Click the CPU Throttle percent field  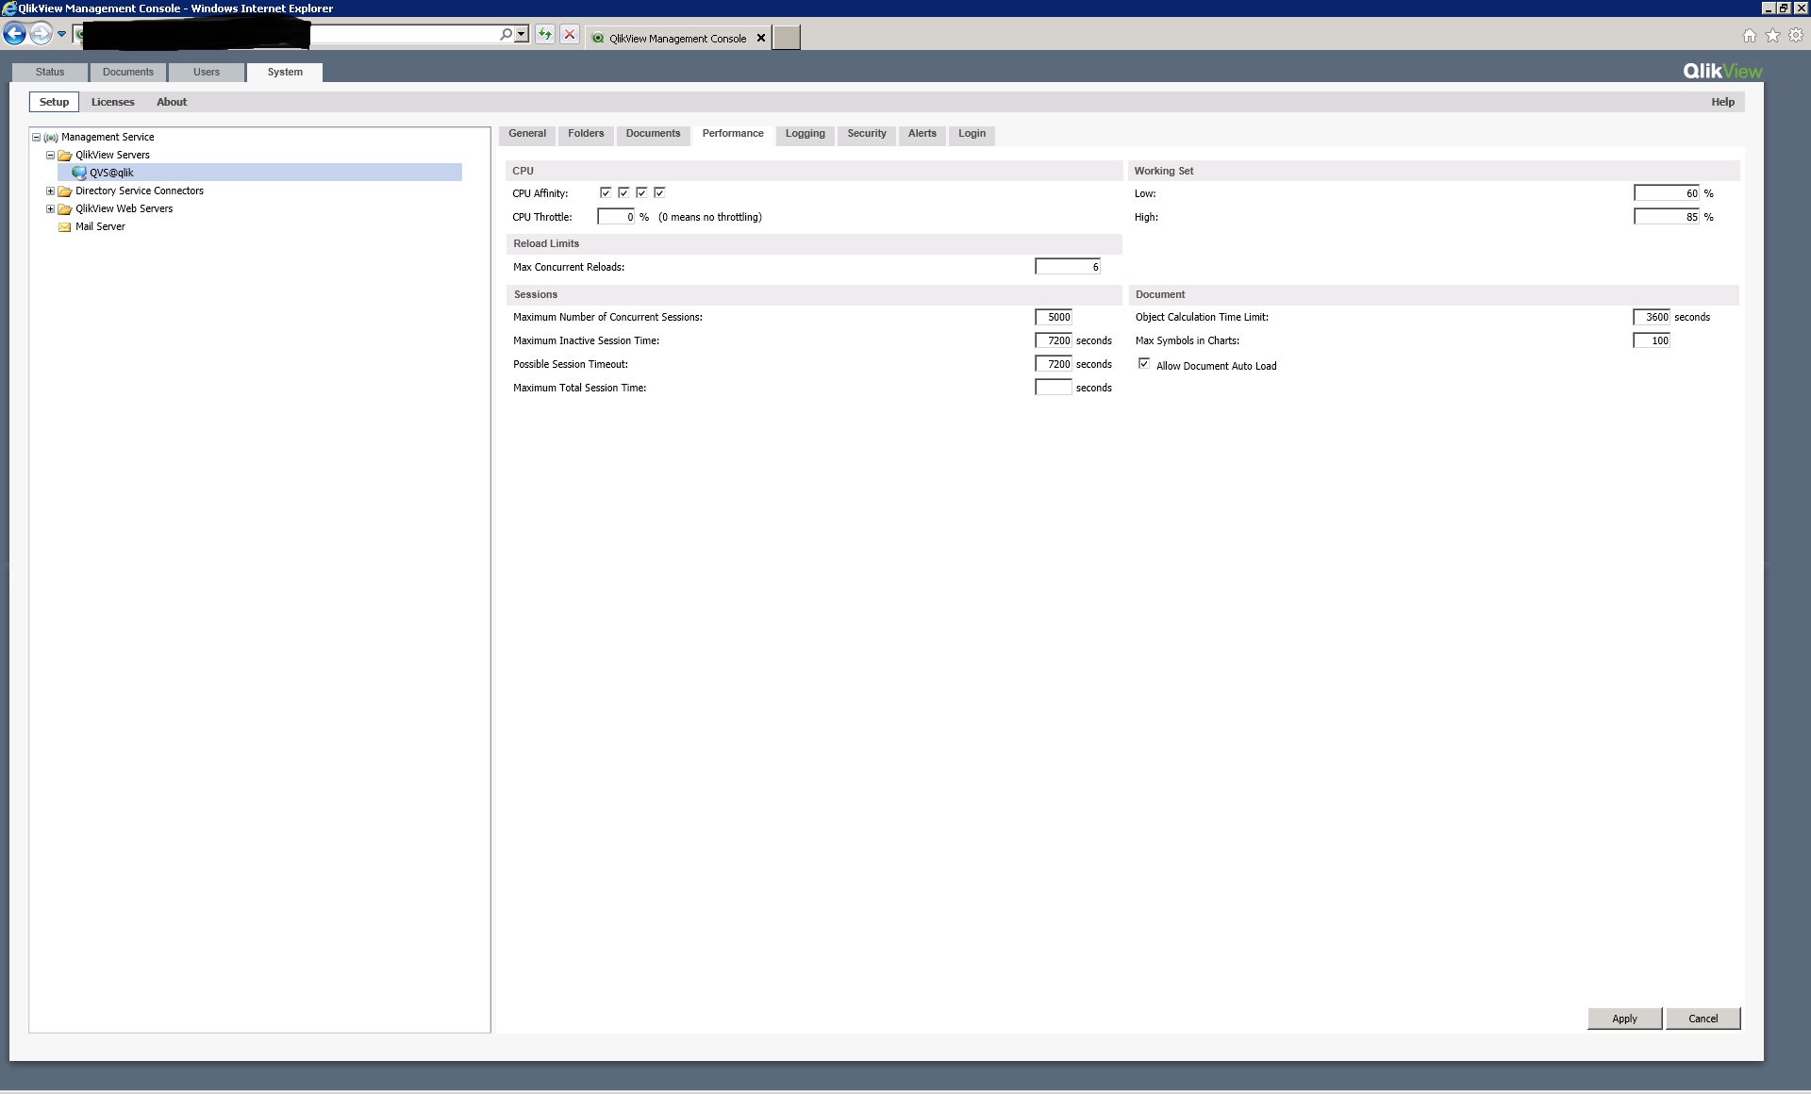616,217
